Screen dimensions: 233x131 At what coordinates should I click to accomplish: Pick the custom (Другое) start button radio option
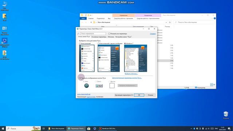[109, 82]
